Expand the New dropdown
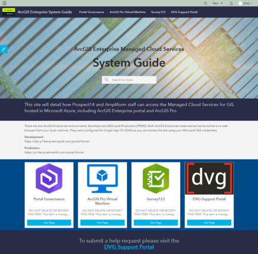This screenshot has width=258, height=254. (218, 3)
